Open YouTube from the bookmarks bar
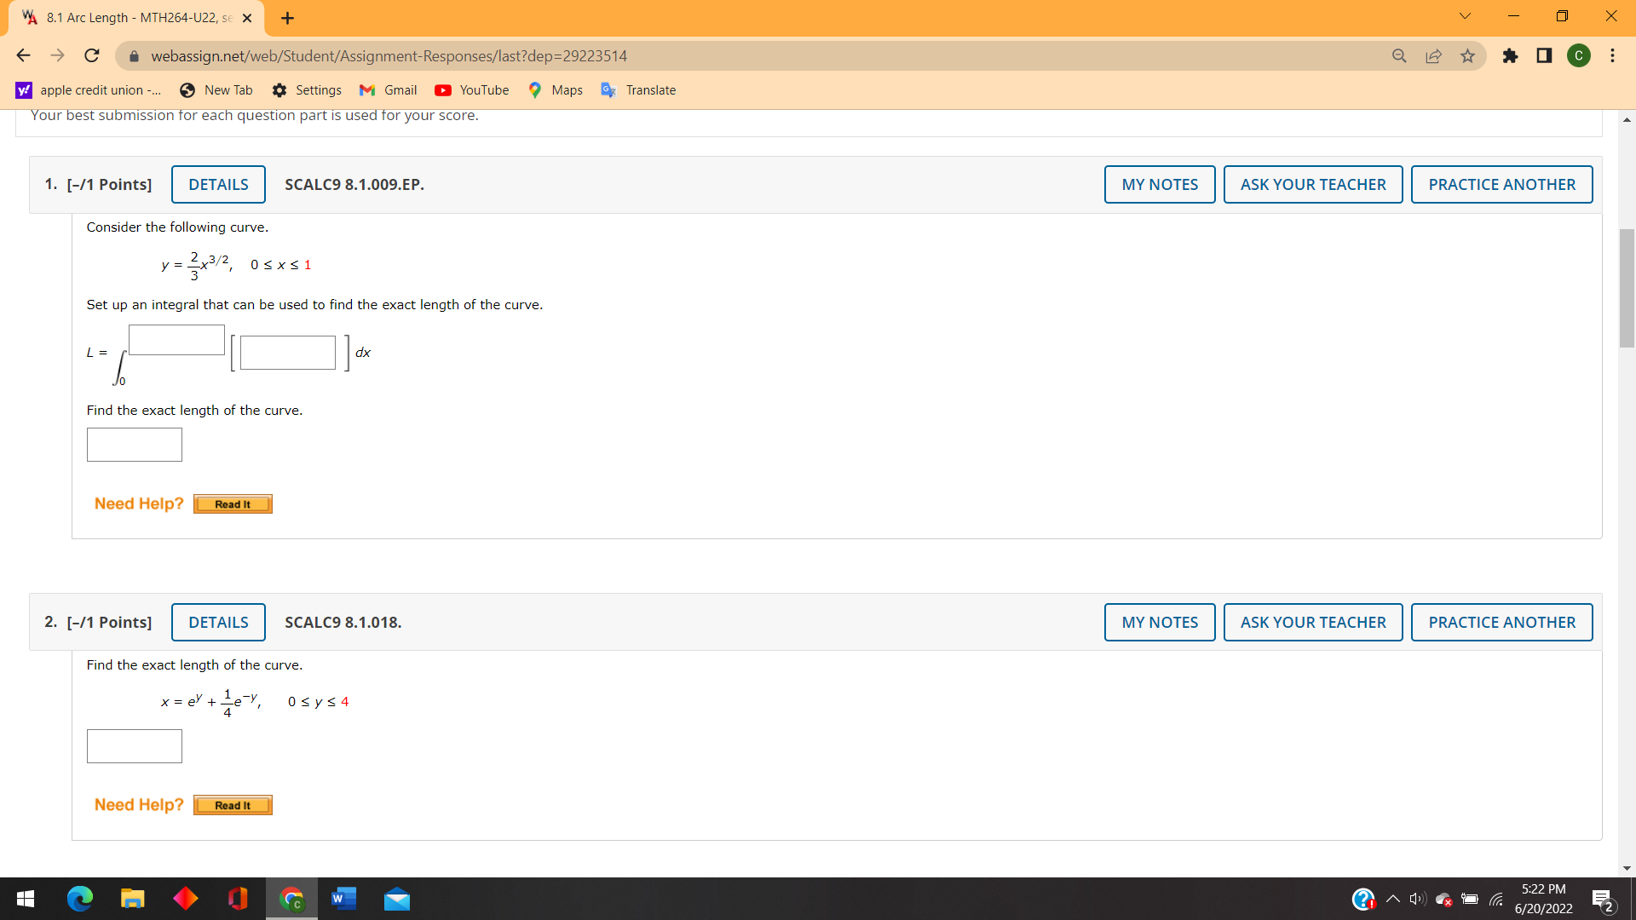 471,89
